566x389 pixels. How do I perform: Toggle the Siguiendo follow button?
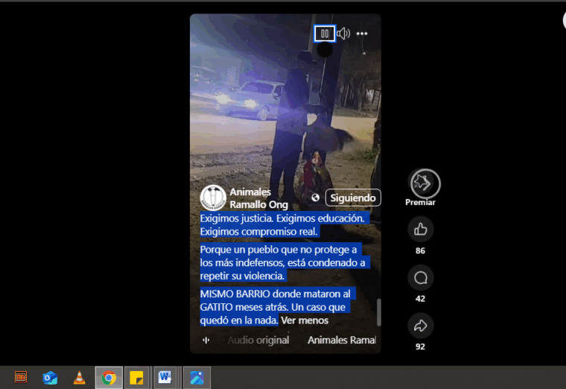point(353,197)
